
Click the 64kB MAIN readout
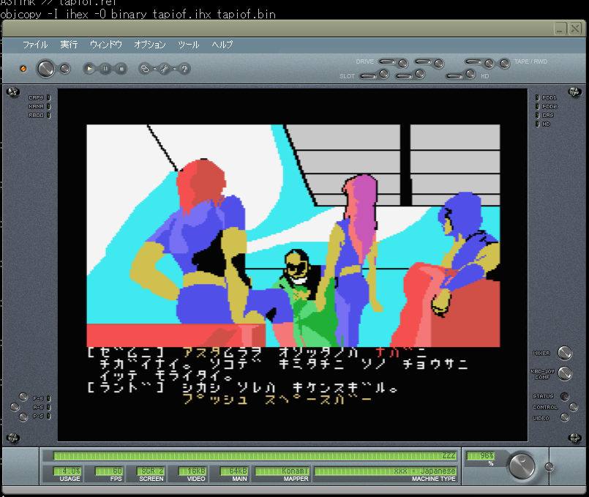[233, 471]
